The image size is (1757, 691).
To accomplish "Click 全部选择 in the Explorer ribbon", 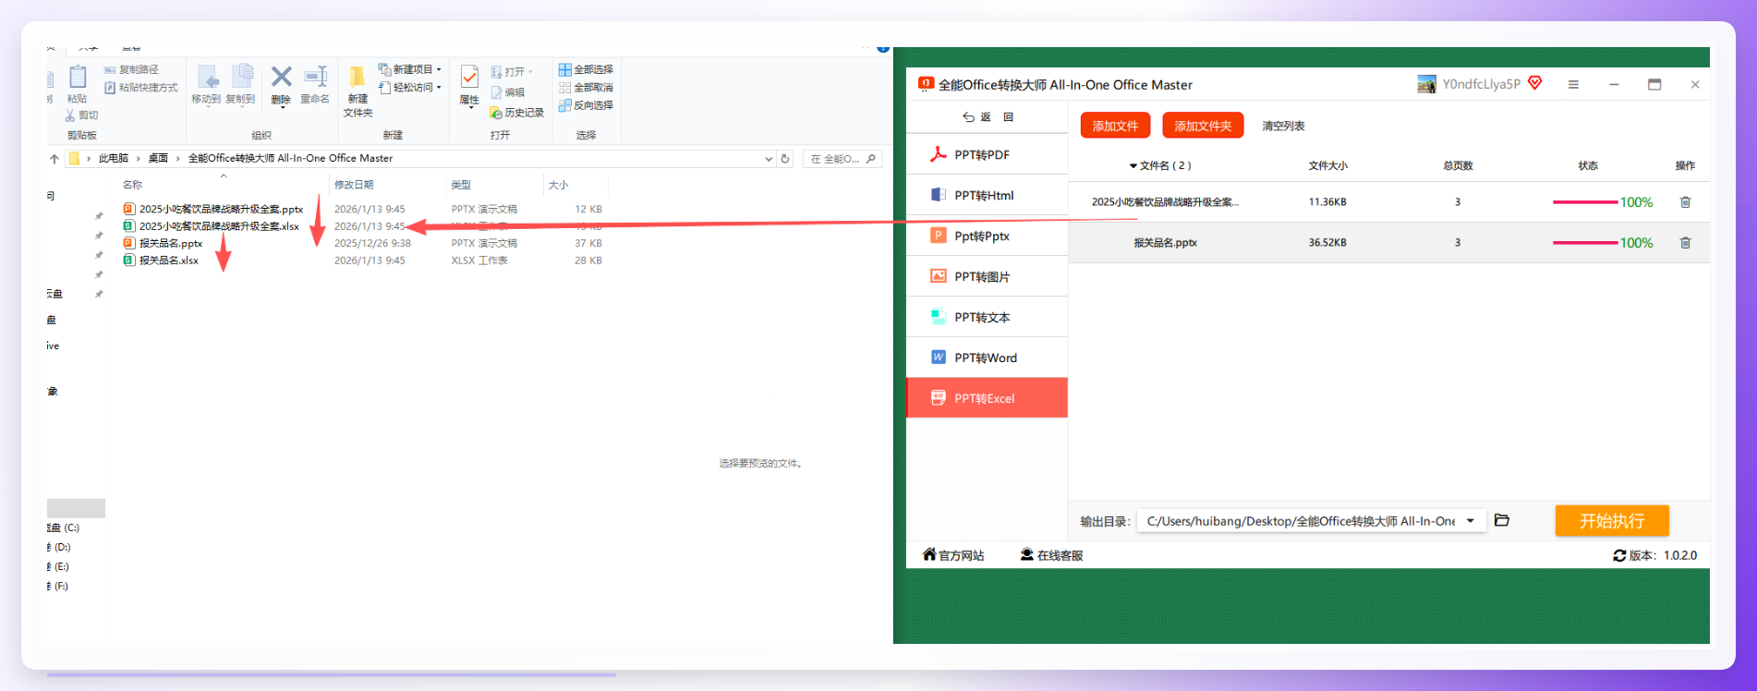I will 586,69.
